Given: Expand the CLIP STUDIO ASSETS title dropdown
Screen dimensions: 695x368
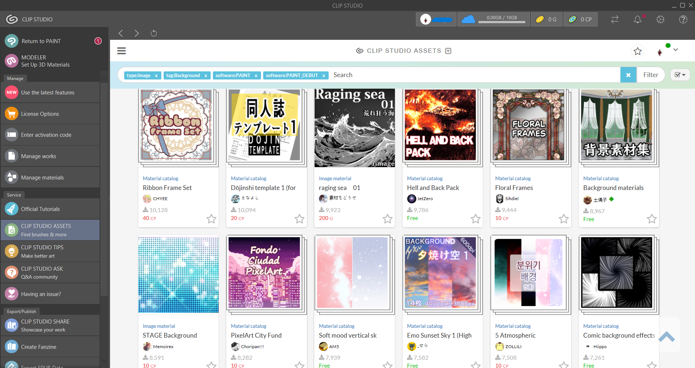Looking at the screenshot, I should [448, 51].
